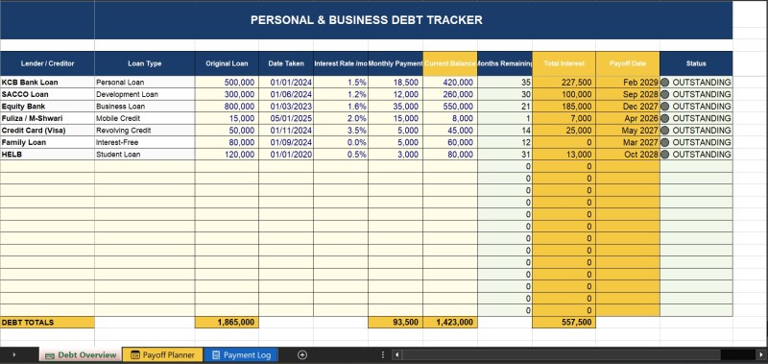The height and width of the screenshot is (364, 768).
Task: Select the 15,000 Fuliza monthly payment cell
Action: [x=396, y=118]
